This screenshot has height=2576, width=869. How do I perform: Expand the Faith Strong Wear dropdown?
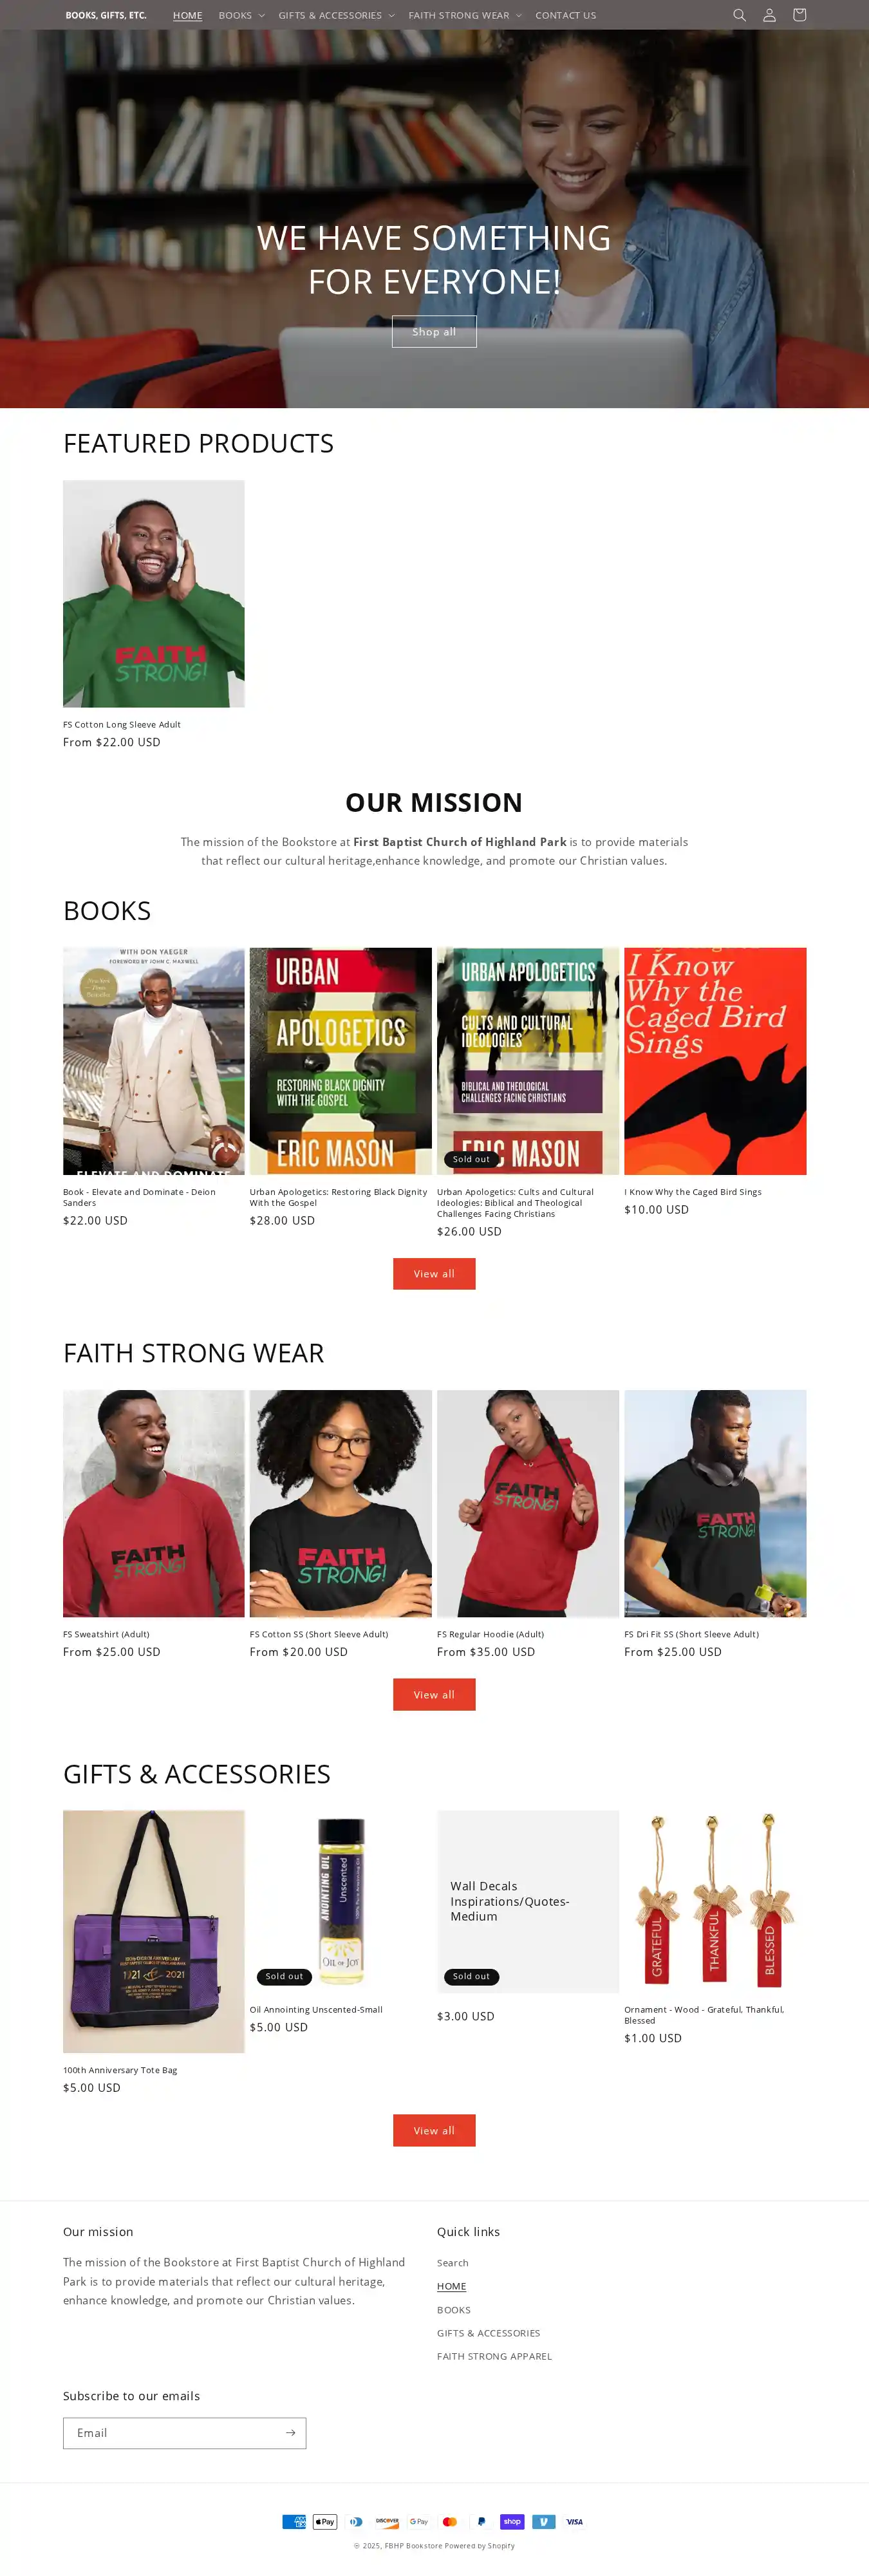click(x=465, y=15)
